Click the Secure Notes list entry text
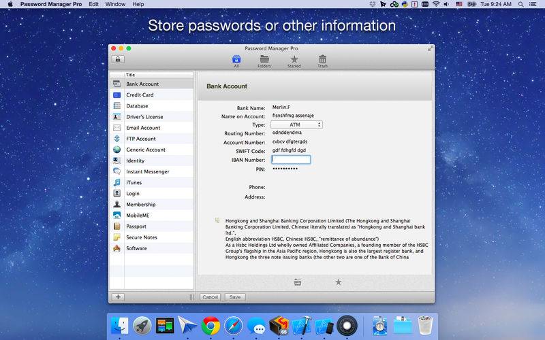This screenshot has height=340, width=545. pos(142,237)
